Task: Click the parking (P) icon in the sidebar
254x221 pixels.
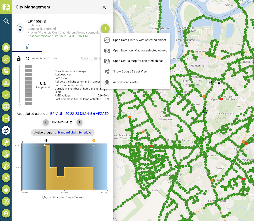Action: [x=6, y=201]
